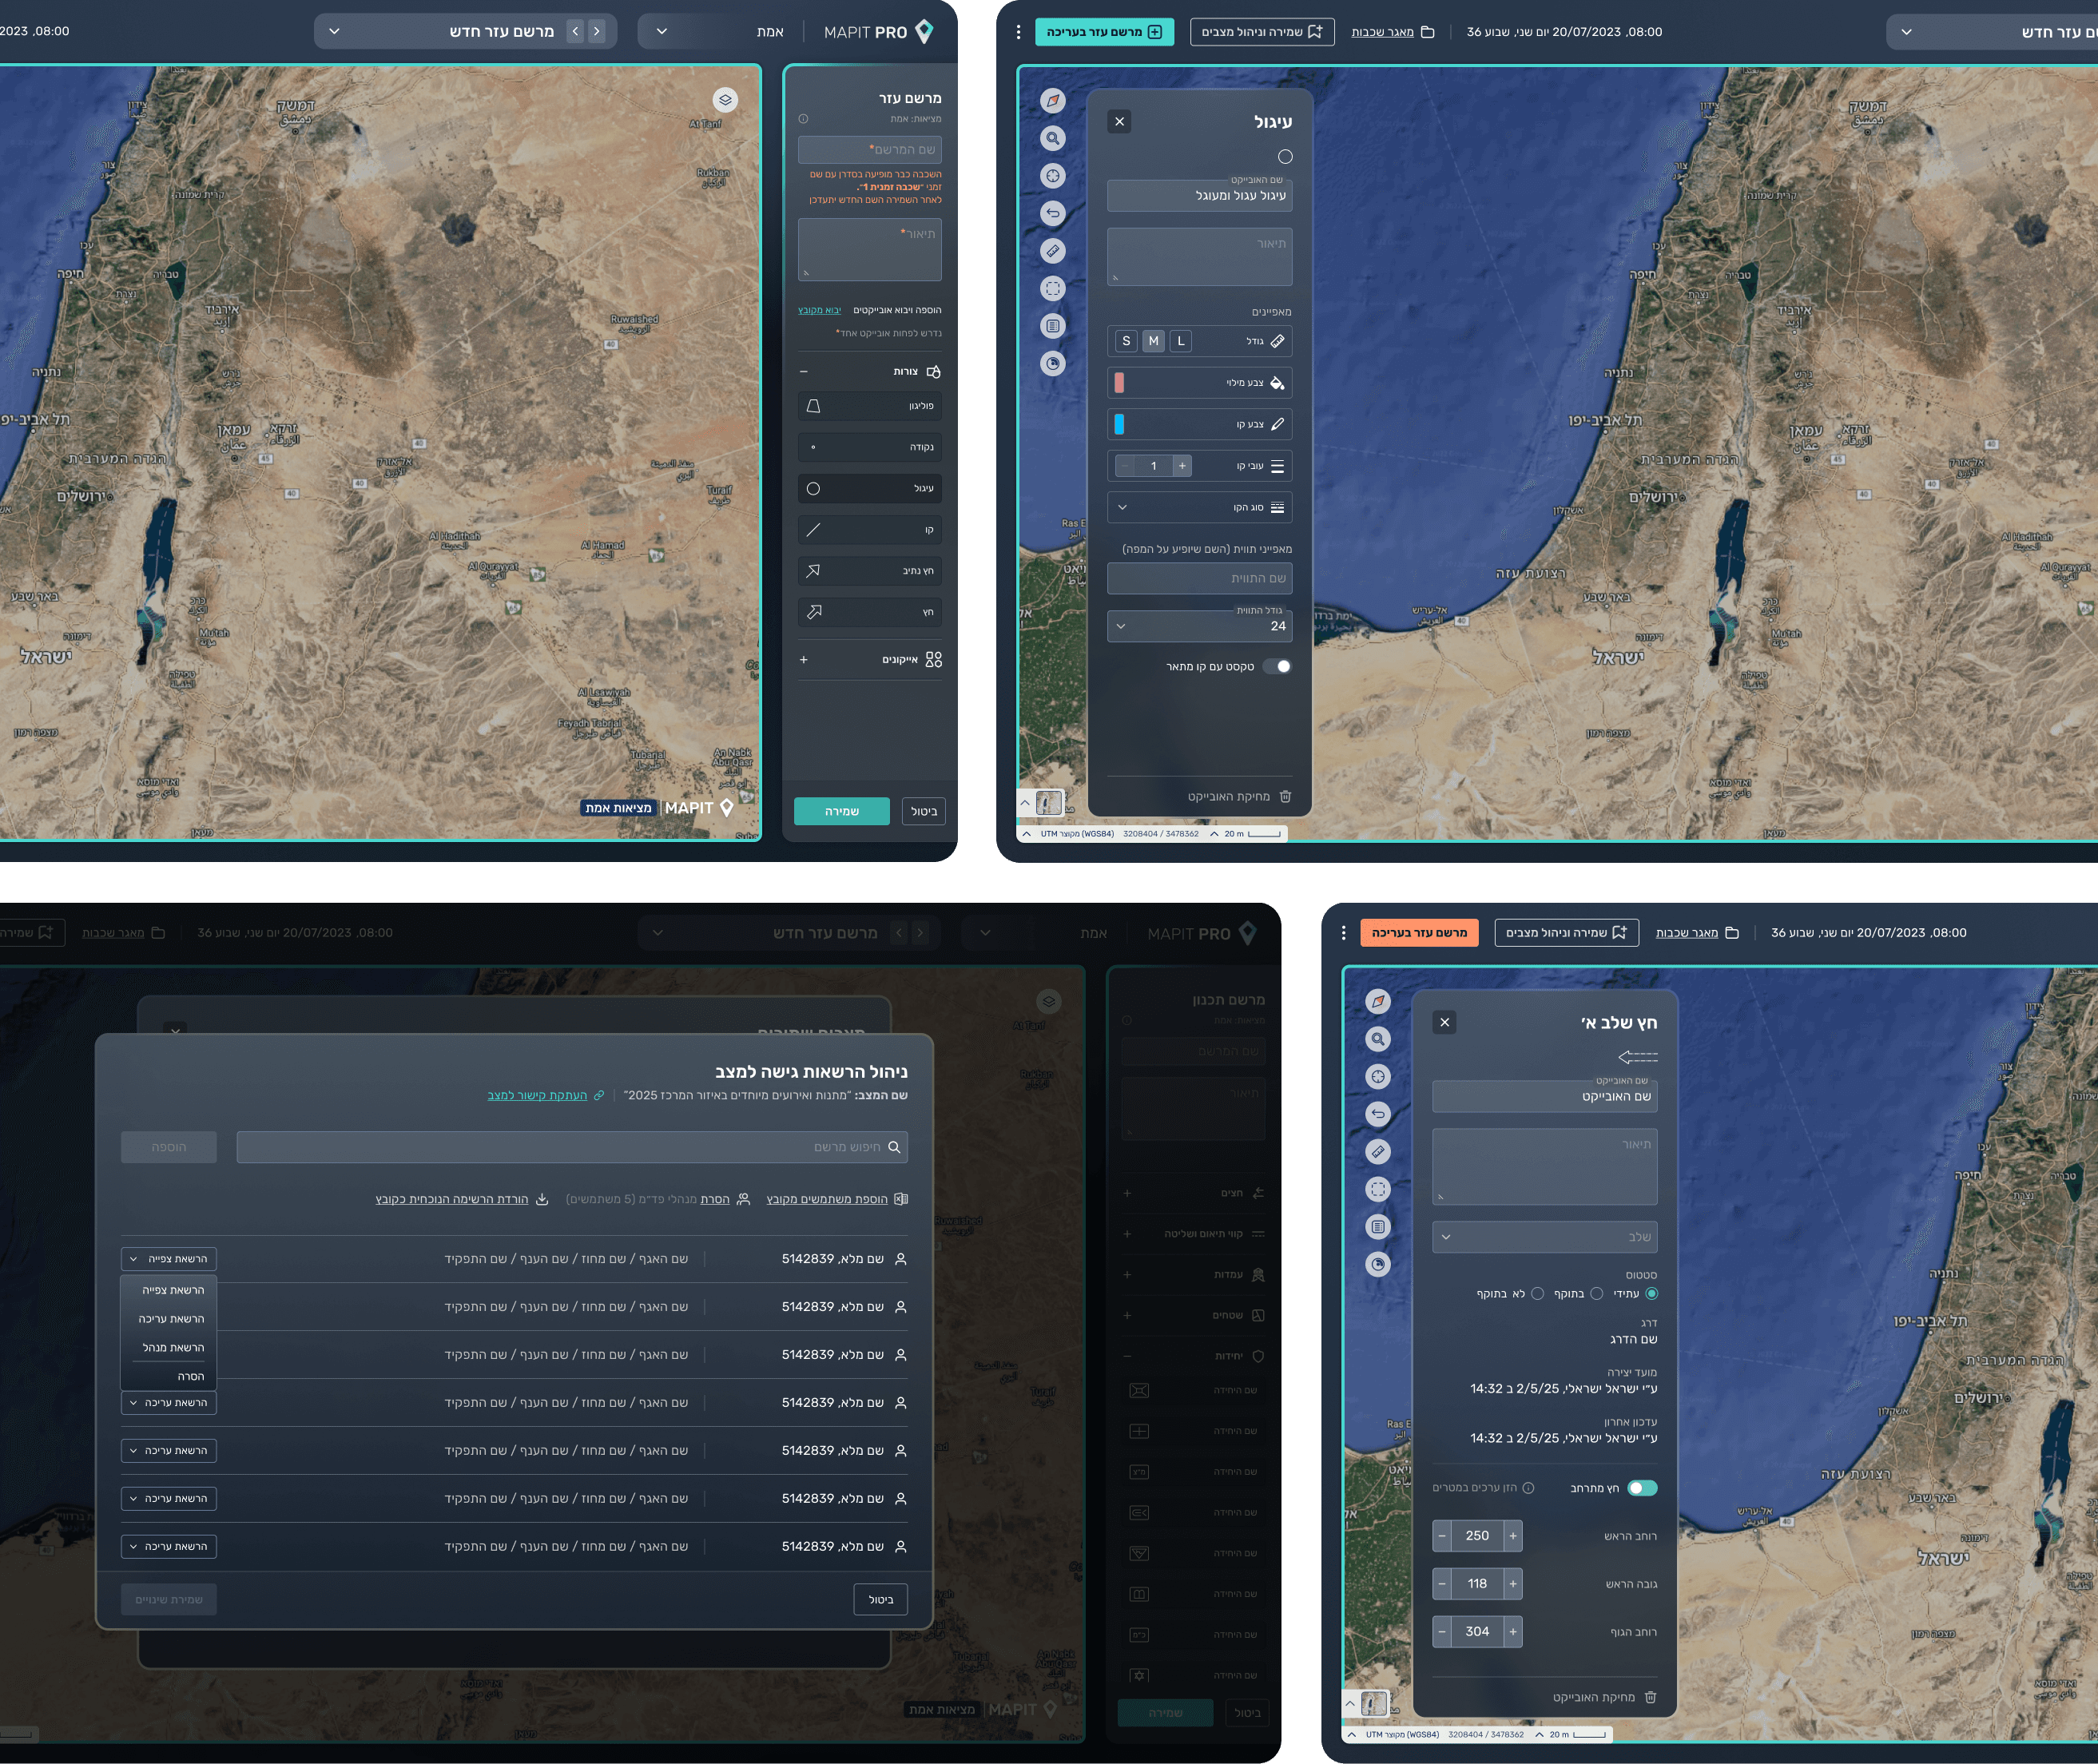Viewport: 2098px width, 1764px height.
Task: Toggle the חץ מתרחב switch
Action: (x=1641, y=1488)
